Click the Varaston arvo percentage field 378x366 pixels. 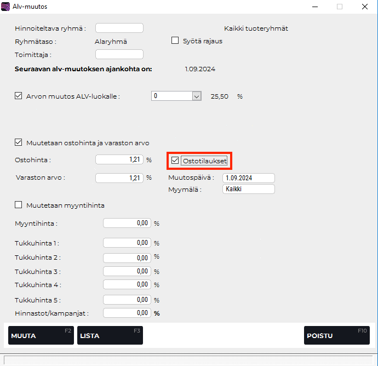coord(119,178)
